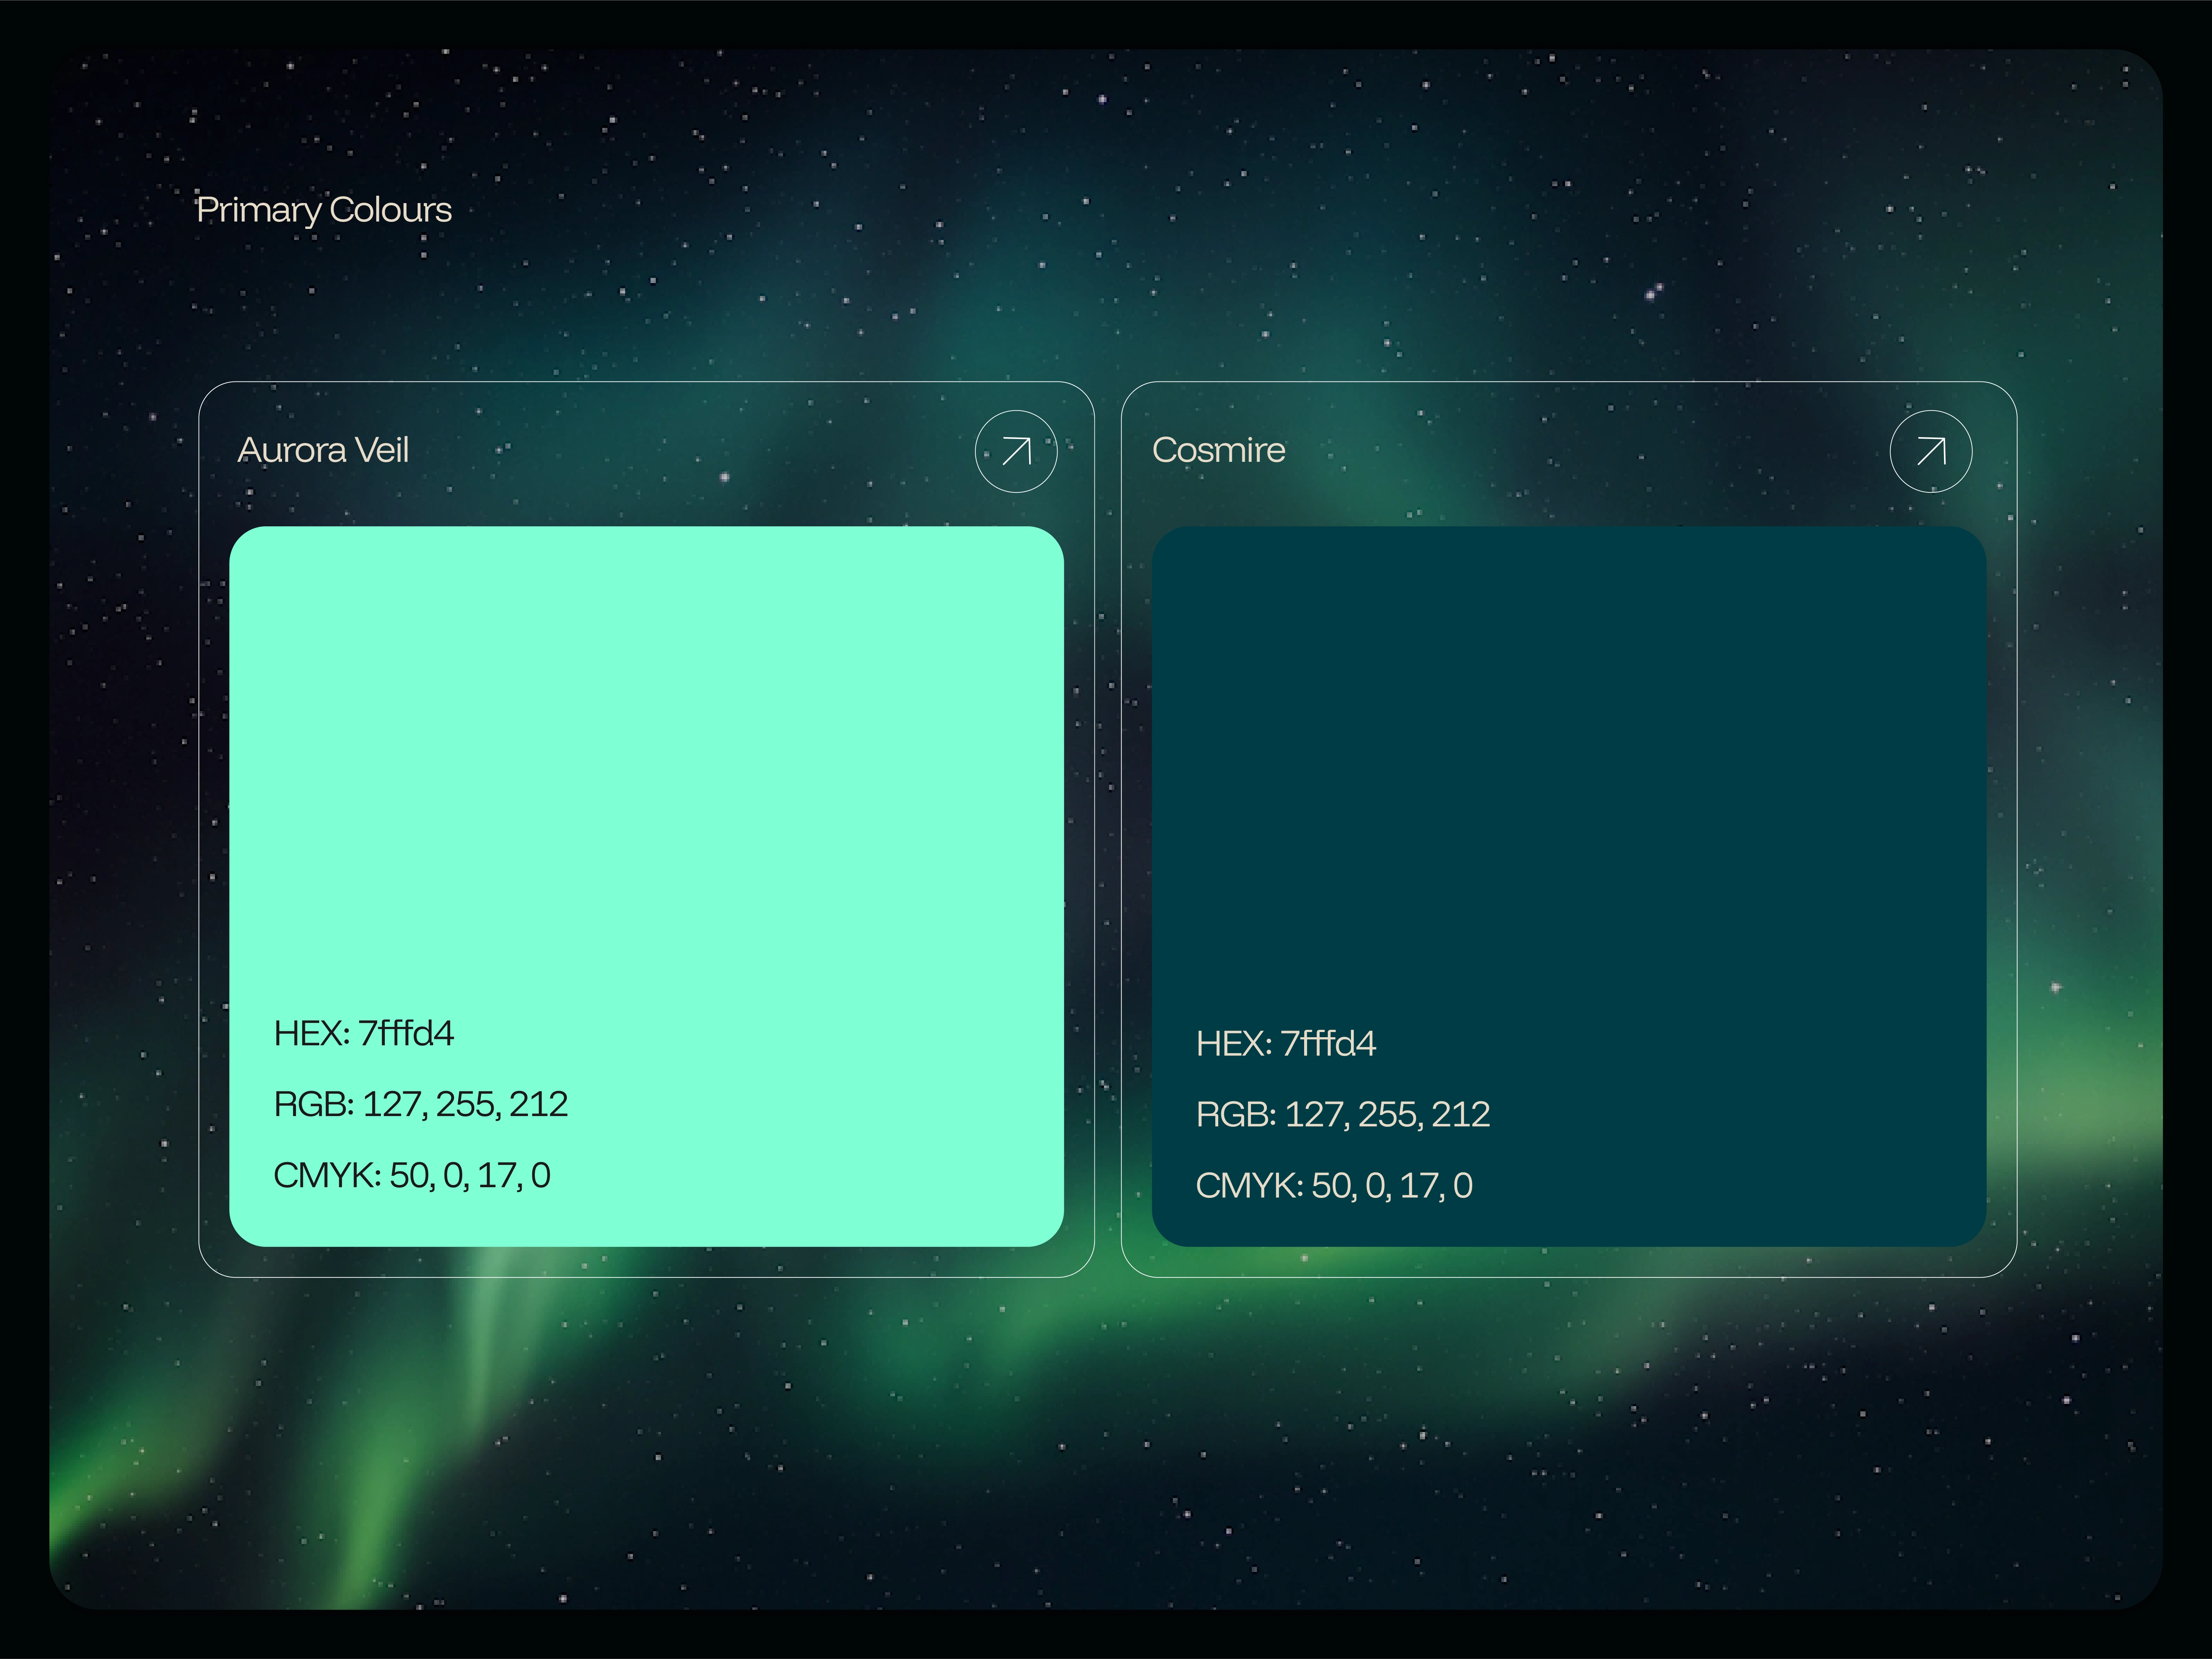The image size is (2212, 1659).
Task: Open the Aurora Veil arrow icon
Action: point(1016,451)
